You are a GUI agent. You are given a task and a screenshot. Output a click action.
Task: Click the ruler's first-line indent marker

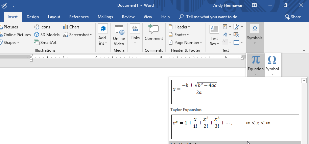pos(31,56)
